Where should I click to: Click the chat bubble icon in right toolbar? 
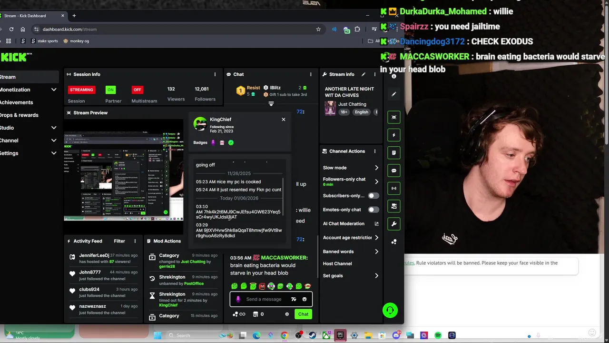coord(394,171)
